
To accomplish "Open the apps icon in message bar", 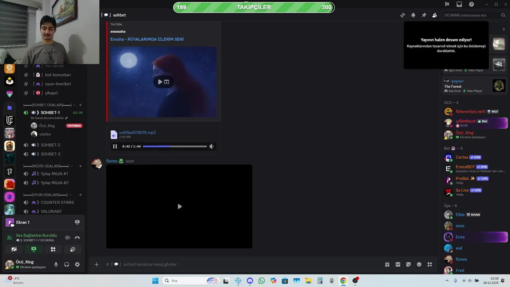I will pos(430,264).
